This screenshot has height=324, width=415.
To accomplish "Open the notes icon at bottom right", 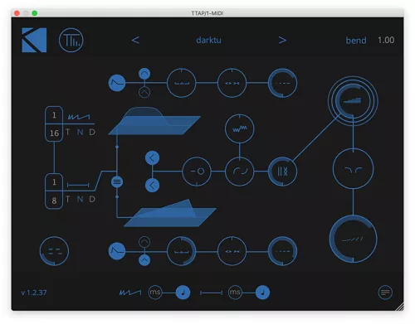I will (385, 293).
